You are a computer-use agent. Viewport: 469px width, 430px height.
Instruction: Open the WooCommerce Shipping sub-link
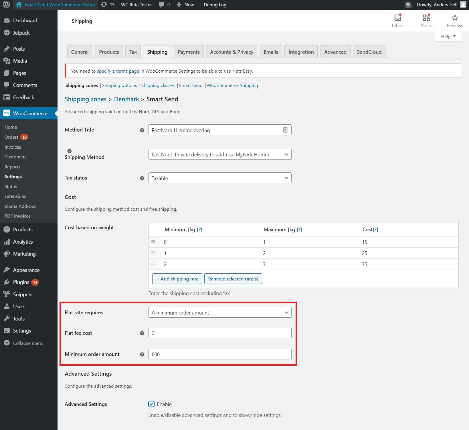[232, 85]
